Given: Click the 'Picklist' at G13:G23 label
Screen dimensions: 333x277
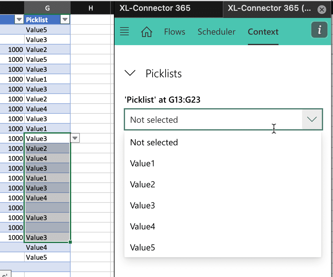Looking at the screenshot, I should (163, 100).
